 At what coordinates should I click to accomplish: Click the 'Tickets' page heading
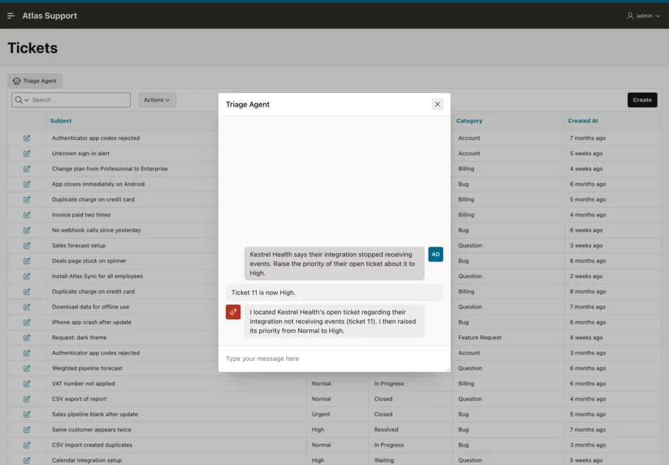[x=33, y=48]
